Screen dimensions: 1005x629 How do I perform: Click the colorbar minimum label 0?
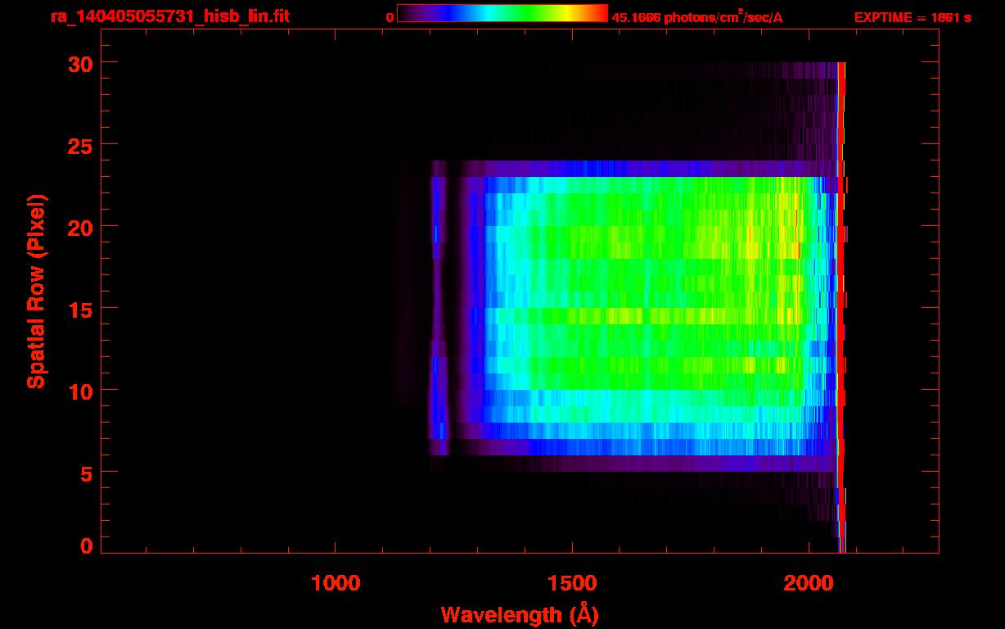point(390,17)
